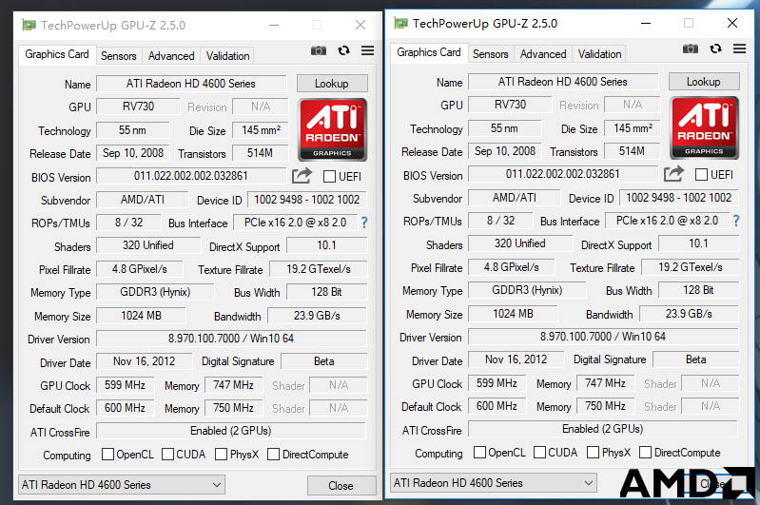
Task: Click the GPU Clock 599 MHz field in left window
Action: [125, 385]
